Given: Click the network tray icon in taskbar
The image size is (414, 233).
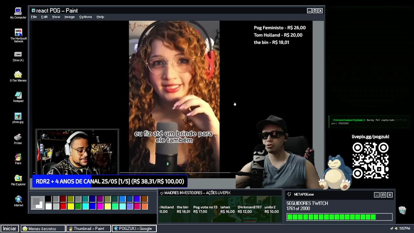Looking at the screenshot, I should [x=392, y=228].
